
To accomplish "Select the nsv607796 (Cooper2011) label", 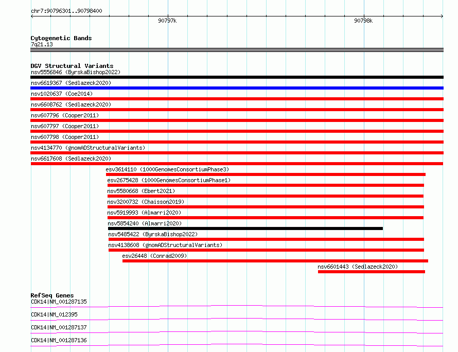I will (65, 115).
